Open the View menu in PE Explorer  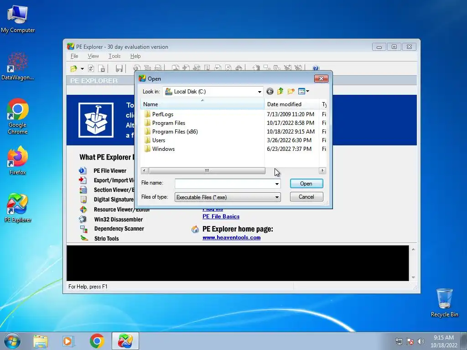point(93,56)
